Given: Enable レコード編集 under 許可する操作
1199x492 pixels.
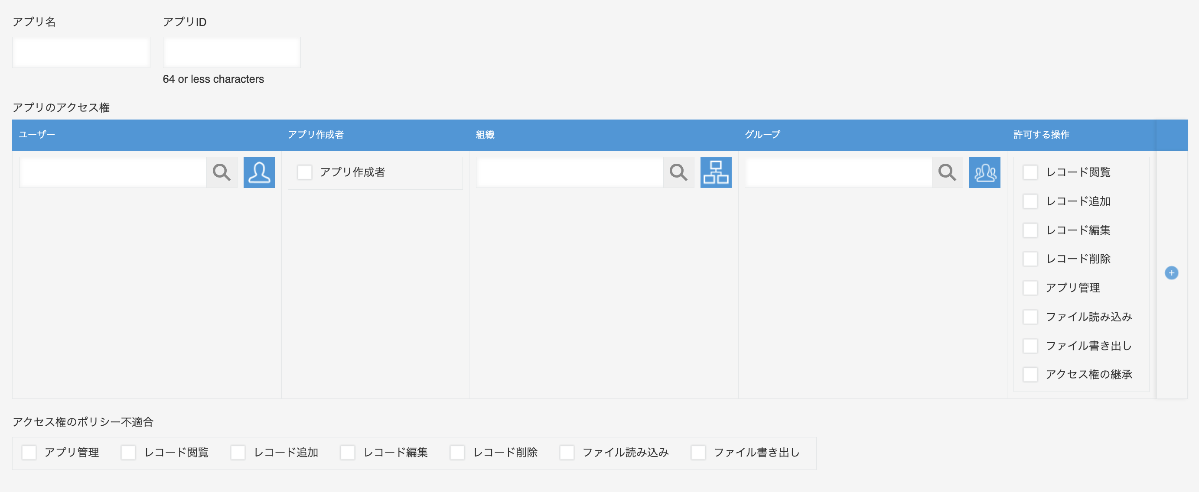Looking at the screenshot, I should pyautogui.click(x=1030, y=230).
